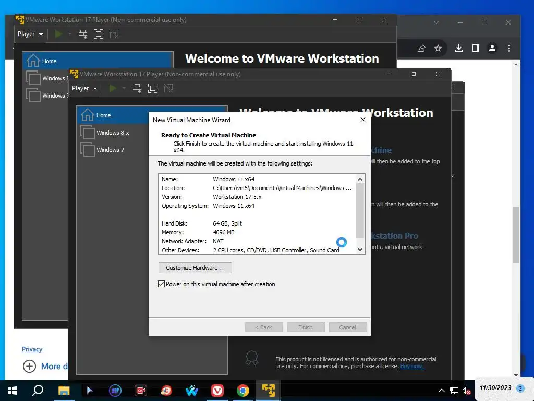Open power options arrow in front VMware toolbar
Viewport: 534px width, 401px height.
(124, 88)
